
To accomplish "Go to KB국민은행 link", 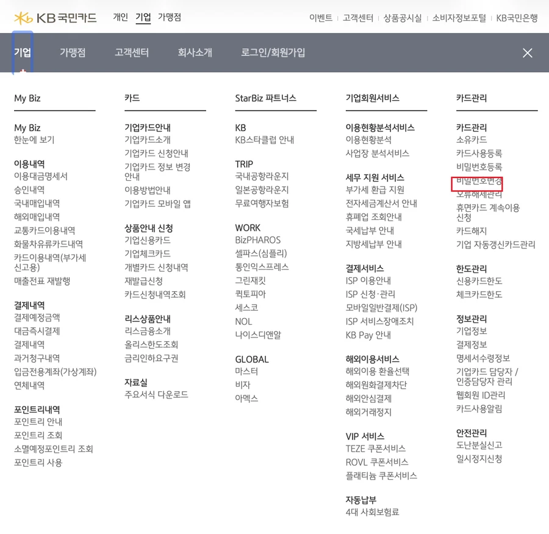I will coord(517,18).
